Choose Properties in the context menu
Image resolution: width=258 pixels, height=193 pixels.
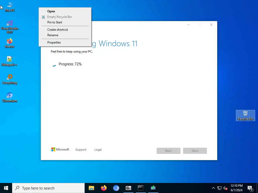click(65, 42)
